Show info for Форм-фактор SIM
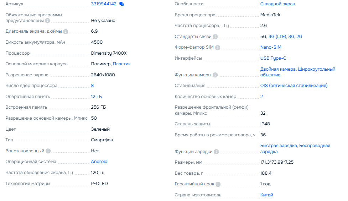Viewport: 348px width, 201px height. (x=218, y=48)
